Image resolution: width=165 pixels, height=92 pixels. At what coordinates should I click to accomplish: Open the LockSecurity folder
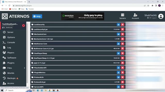point(39,25)
